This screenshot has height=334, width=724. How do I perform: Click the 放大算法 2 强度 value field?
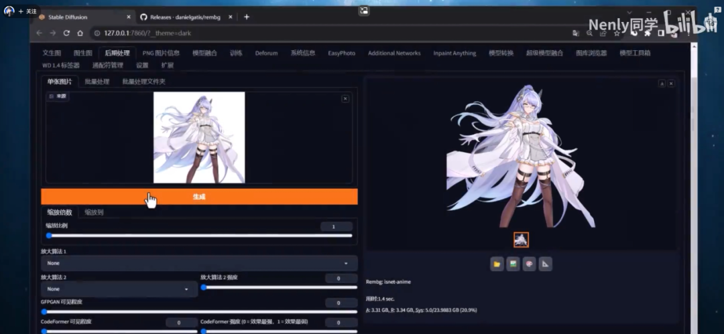tap(341, 278)
